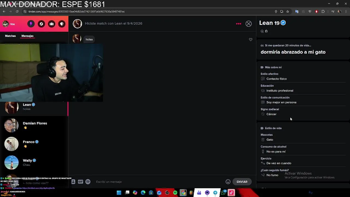Open the emoji picker
This screenshot has height=197, width=350.
(x=228, y=182)
